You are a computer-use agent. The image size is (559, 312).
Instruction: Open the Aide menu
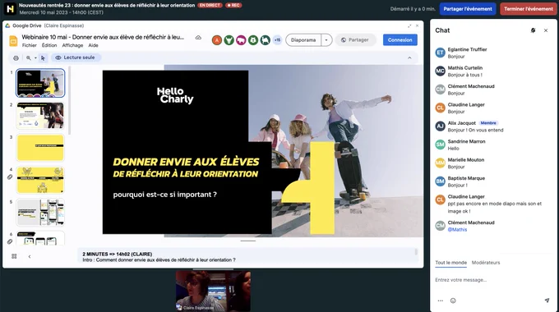(x=94, y=45)
